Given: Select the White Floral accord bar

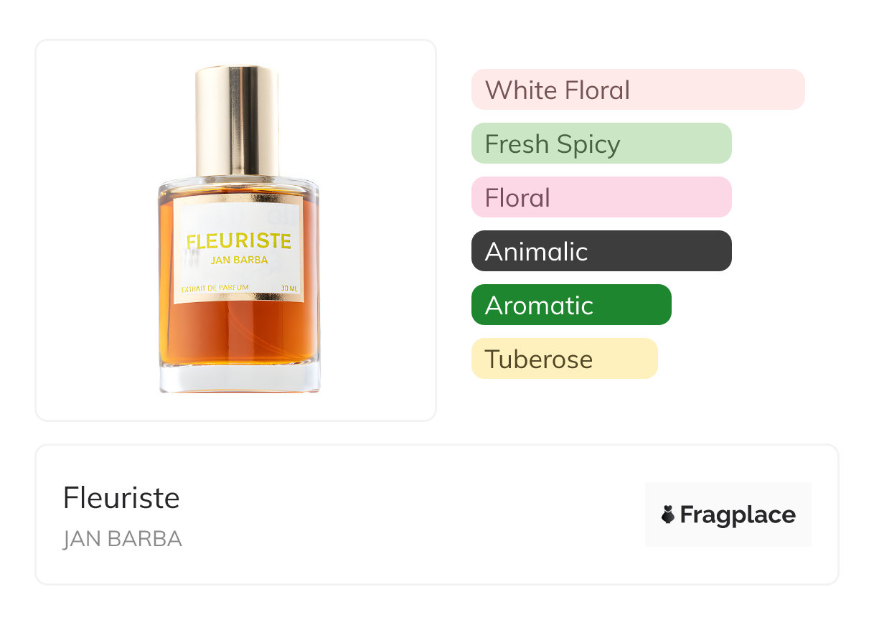Looking at the screenshot, I should 638,90.
